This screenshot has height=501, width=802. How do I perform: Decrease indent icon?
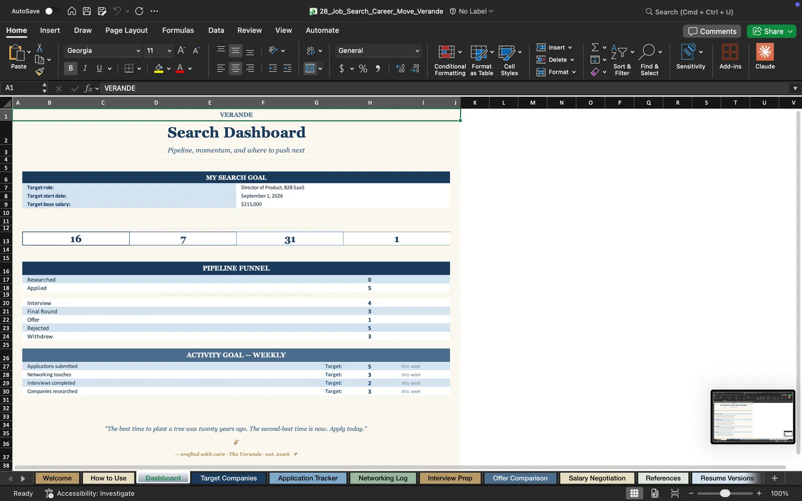click(x=273, y=68)
